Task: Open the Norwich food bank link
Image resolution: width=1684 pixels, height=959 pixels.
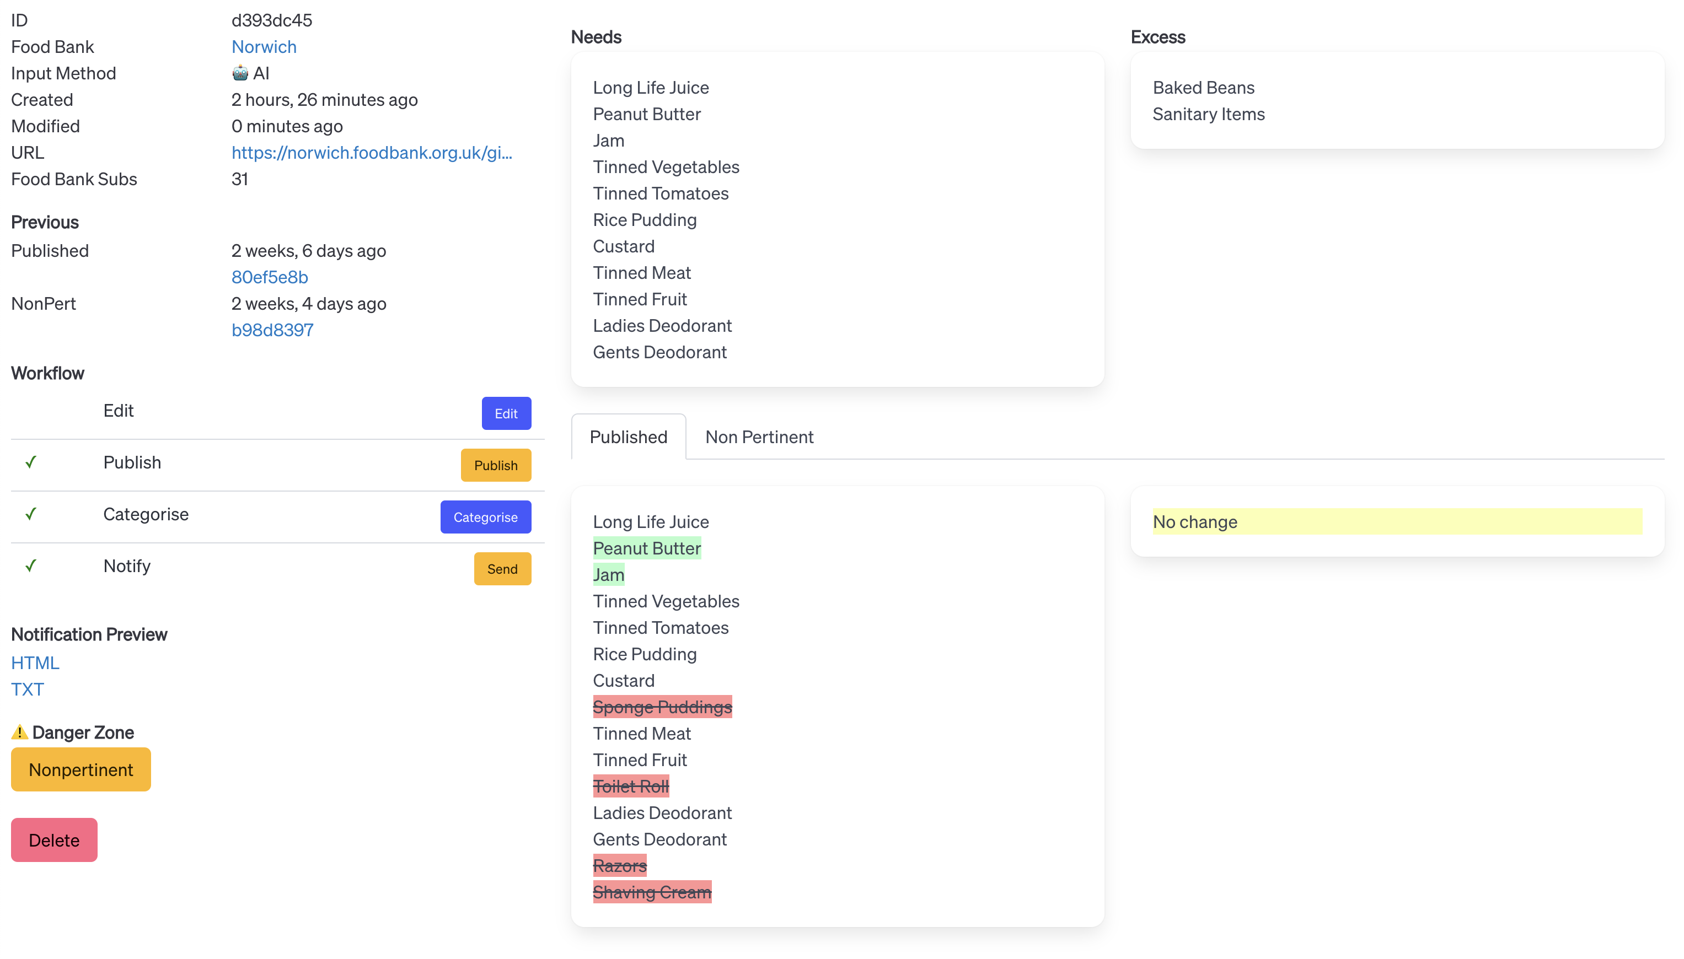Action: pyautogui.click(x=264, y=47)
